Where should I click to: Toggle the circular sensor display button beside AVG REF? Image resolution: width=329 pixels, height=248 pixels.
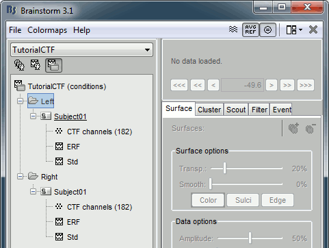coord(267,29)
